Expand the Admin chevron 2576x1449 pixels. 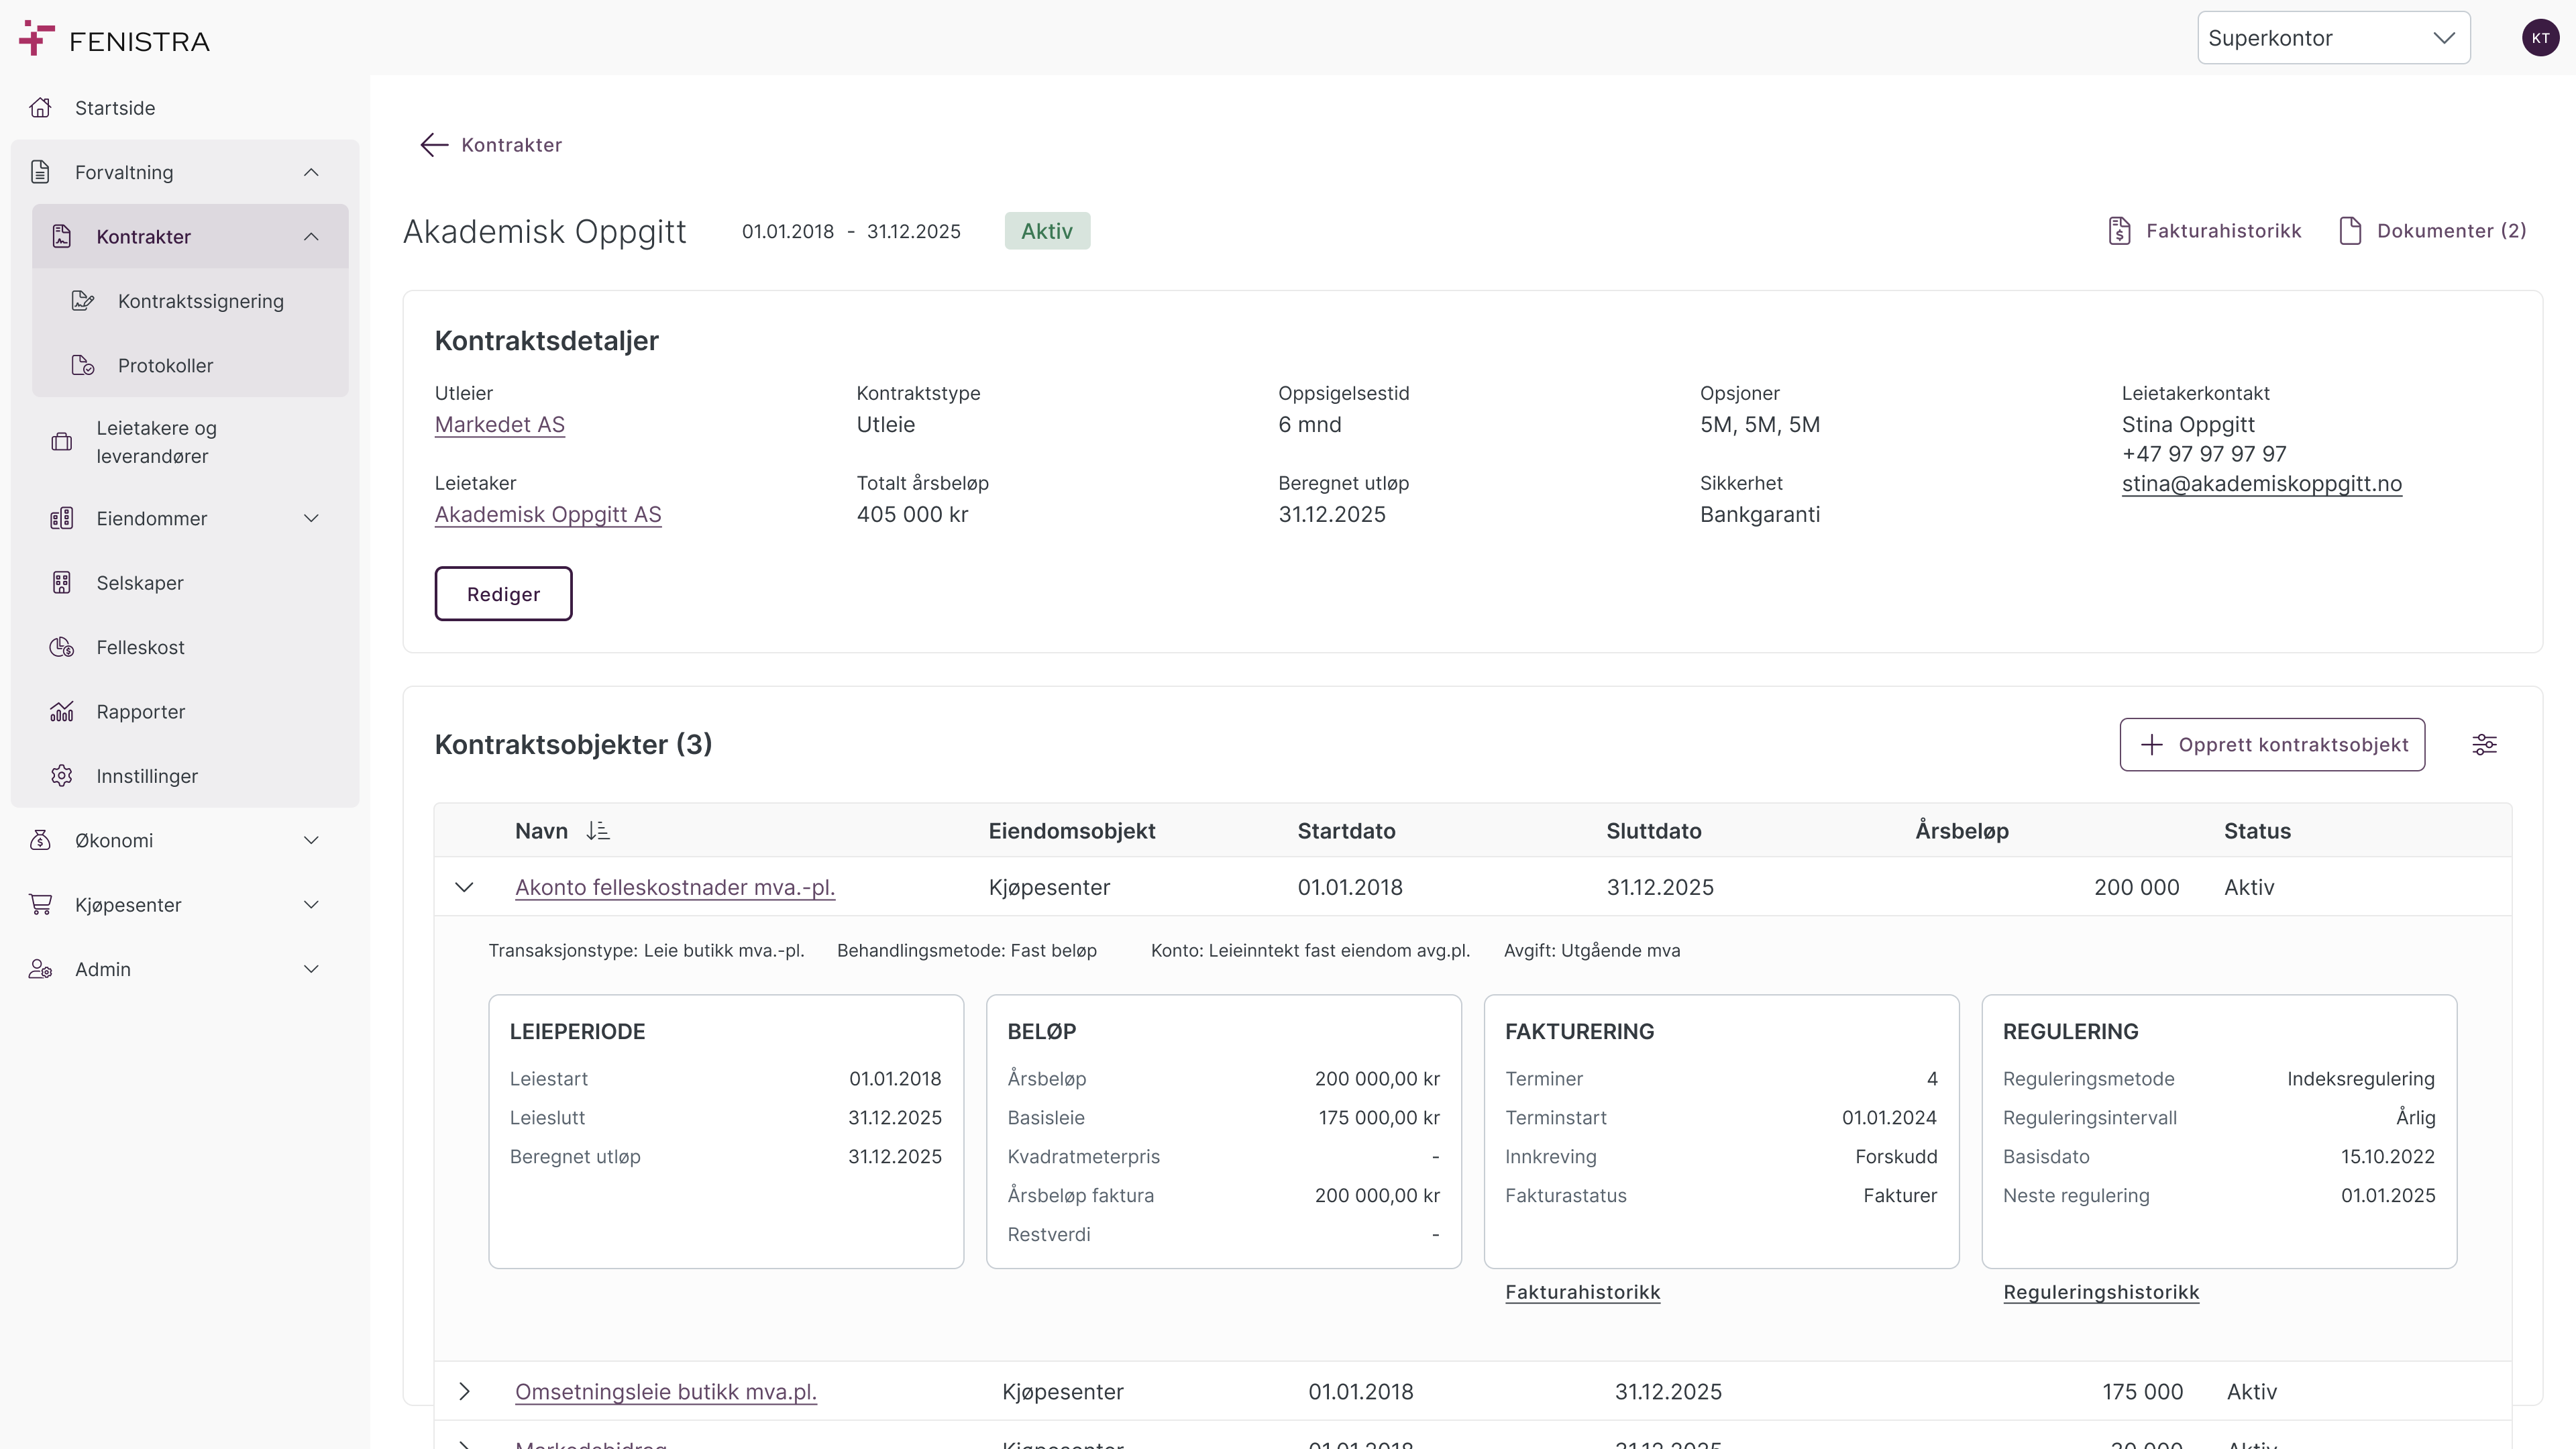[311, 969]
